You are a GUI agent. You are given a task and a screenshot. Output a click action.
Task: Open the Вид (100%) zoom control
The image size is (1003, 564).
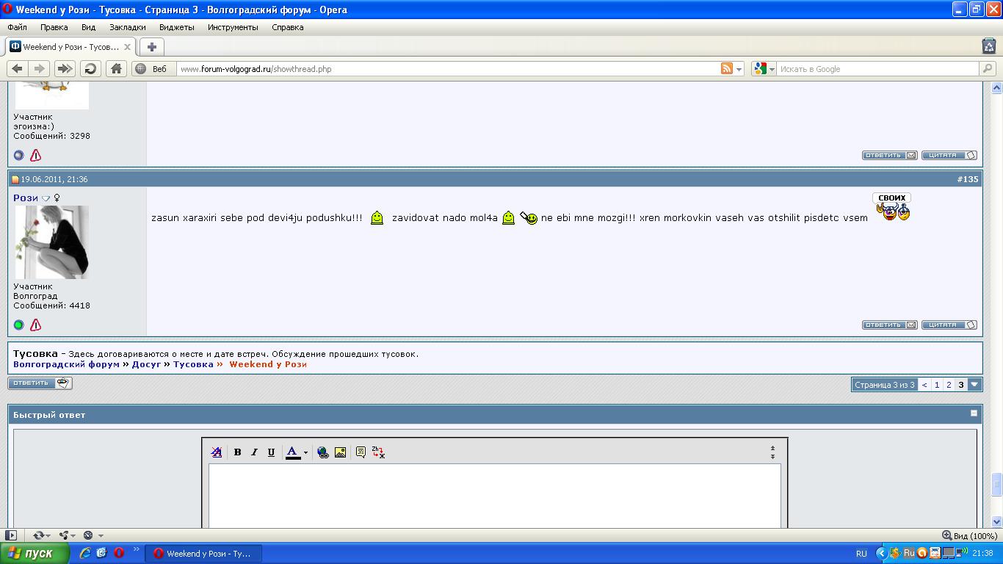click(969, 535)
